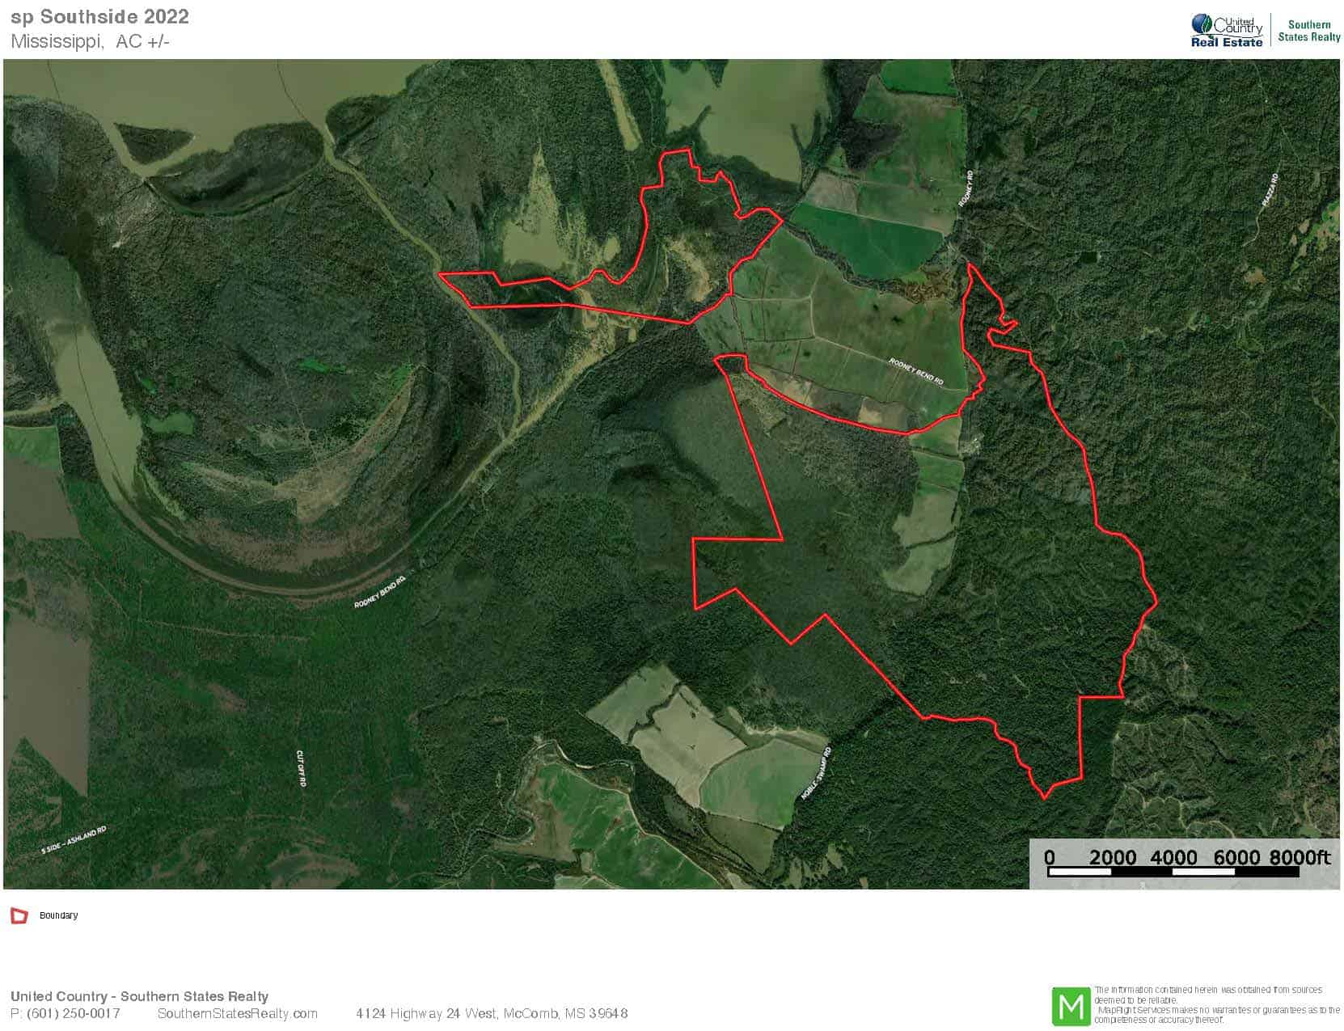Click the Boundary legend label
1344x1031 pixels.
click(58, 915)
